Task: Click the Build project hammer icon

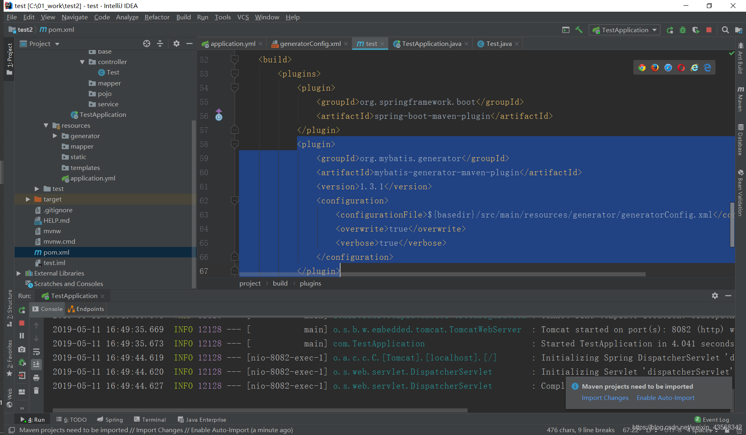Action: 579,30
